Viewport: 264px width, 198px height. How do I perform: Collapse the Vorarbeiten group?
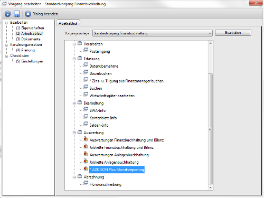74,44
